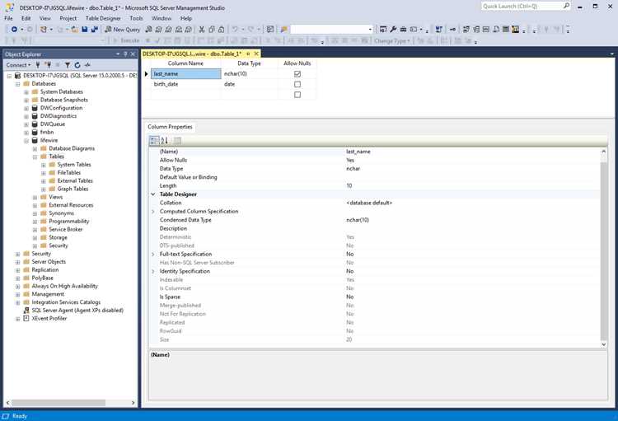Open the File menu
This screenshot has width=618, height=421.
pos(8,18)
